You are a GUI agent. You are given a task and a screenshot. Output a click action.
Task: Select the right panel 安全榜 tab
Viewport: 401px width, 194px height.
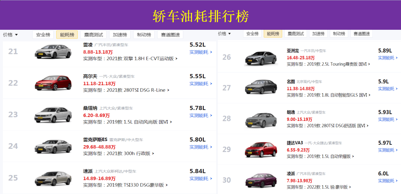(252, 34)
